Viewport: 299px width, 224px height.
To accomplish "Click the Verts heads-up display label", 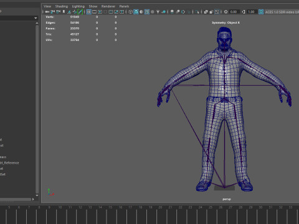I will (50, 17).
